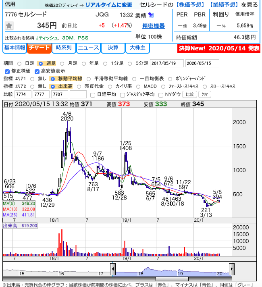Select 一目均衡表 indicator radio button
Image resolution: width=262 pixels, height=287 pixels.
point(134,79)
